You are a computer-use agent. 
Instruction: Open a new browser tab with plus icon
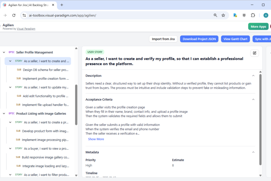62,5
